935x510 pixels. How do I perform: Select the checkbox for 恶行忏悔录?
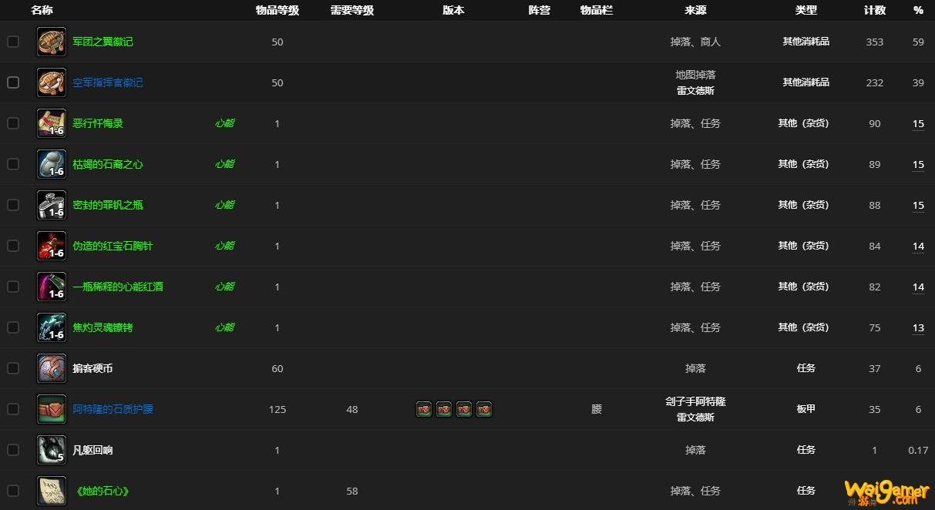click(x=13, y=123)
